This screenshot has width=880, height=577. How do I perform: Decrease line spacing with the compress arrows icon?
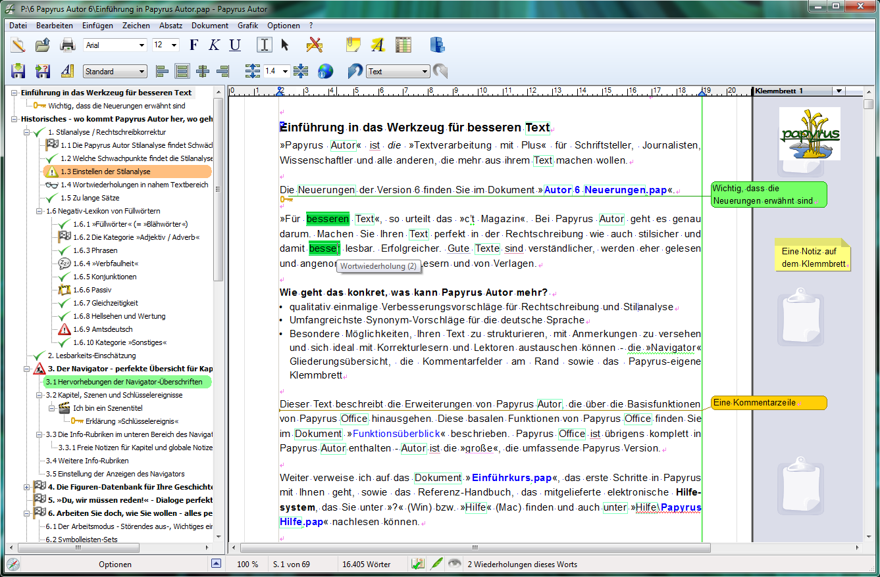301,71
